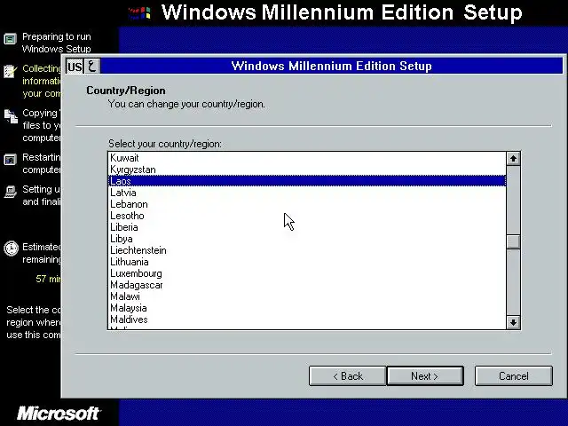Select Luxembourg from the list
The height and width of the screenshot is (426, 568).
click(307, 273)
